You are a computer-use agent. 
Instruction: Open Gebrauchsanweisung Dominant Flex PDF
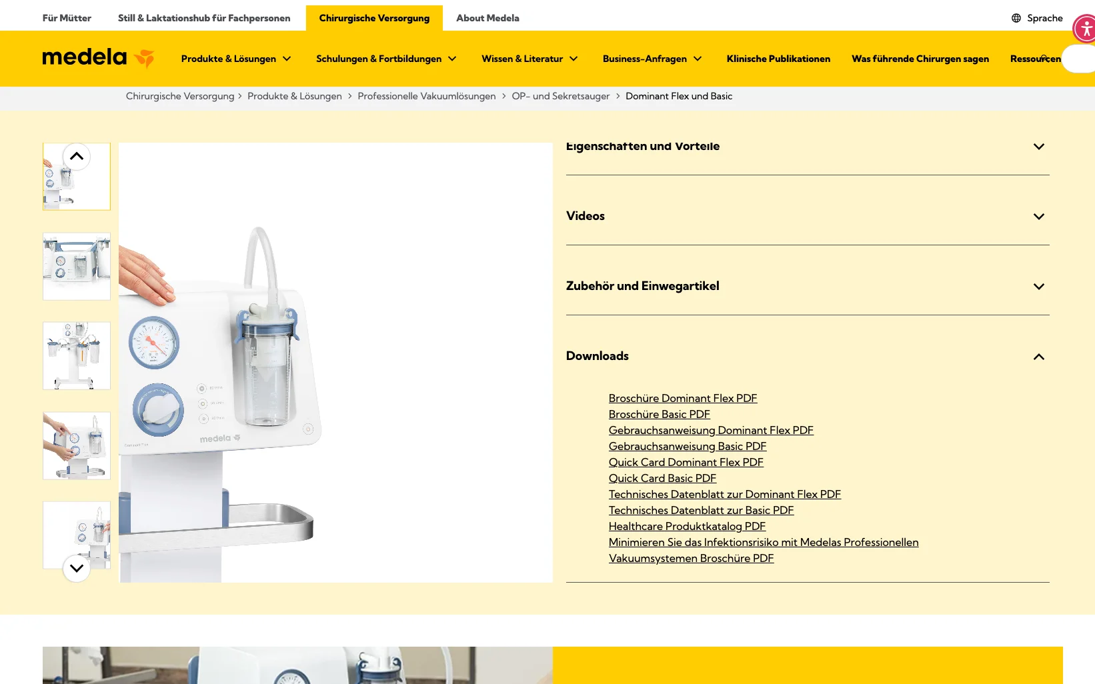(x=711, y=430)
